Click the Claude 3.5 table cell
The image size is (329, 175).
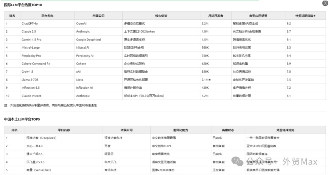pos(28,32)
